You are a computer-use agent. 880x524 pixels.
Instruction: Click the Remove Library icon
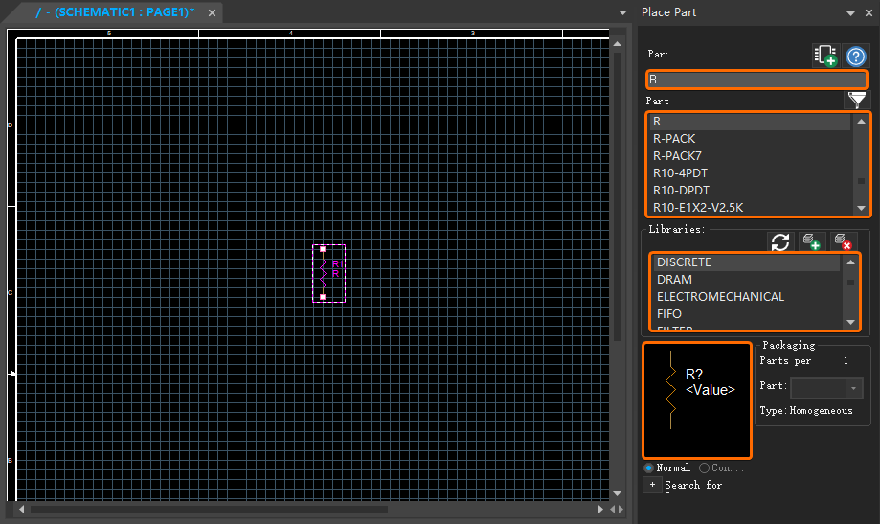click(x=843, y=242)
